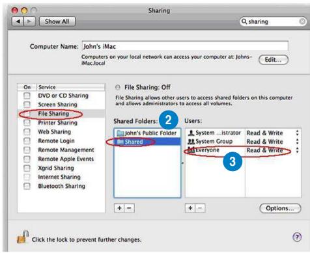Select System Group user name
This screenshot has width=310, height=253.
214,142
